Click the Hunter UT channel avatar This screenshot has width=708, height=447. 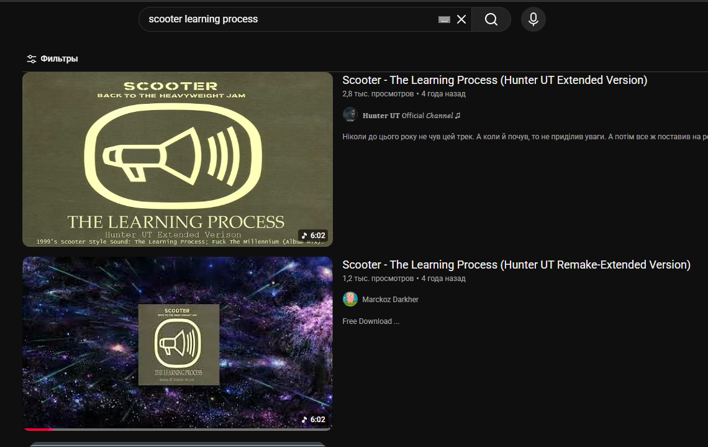[350, 115]
